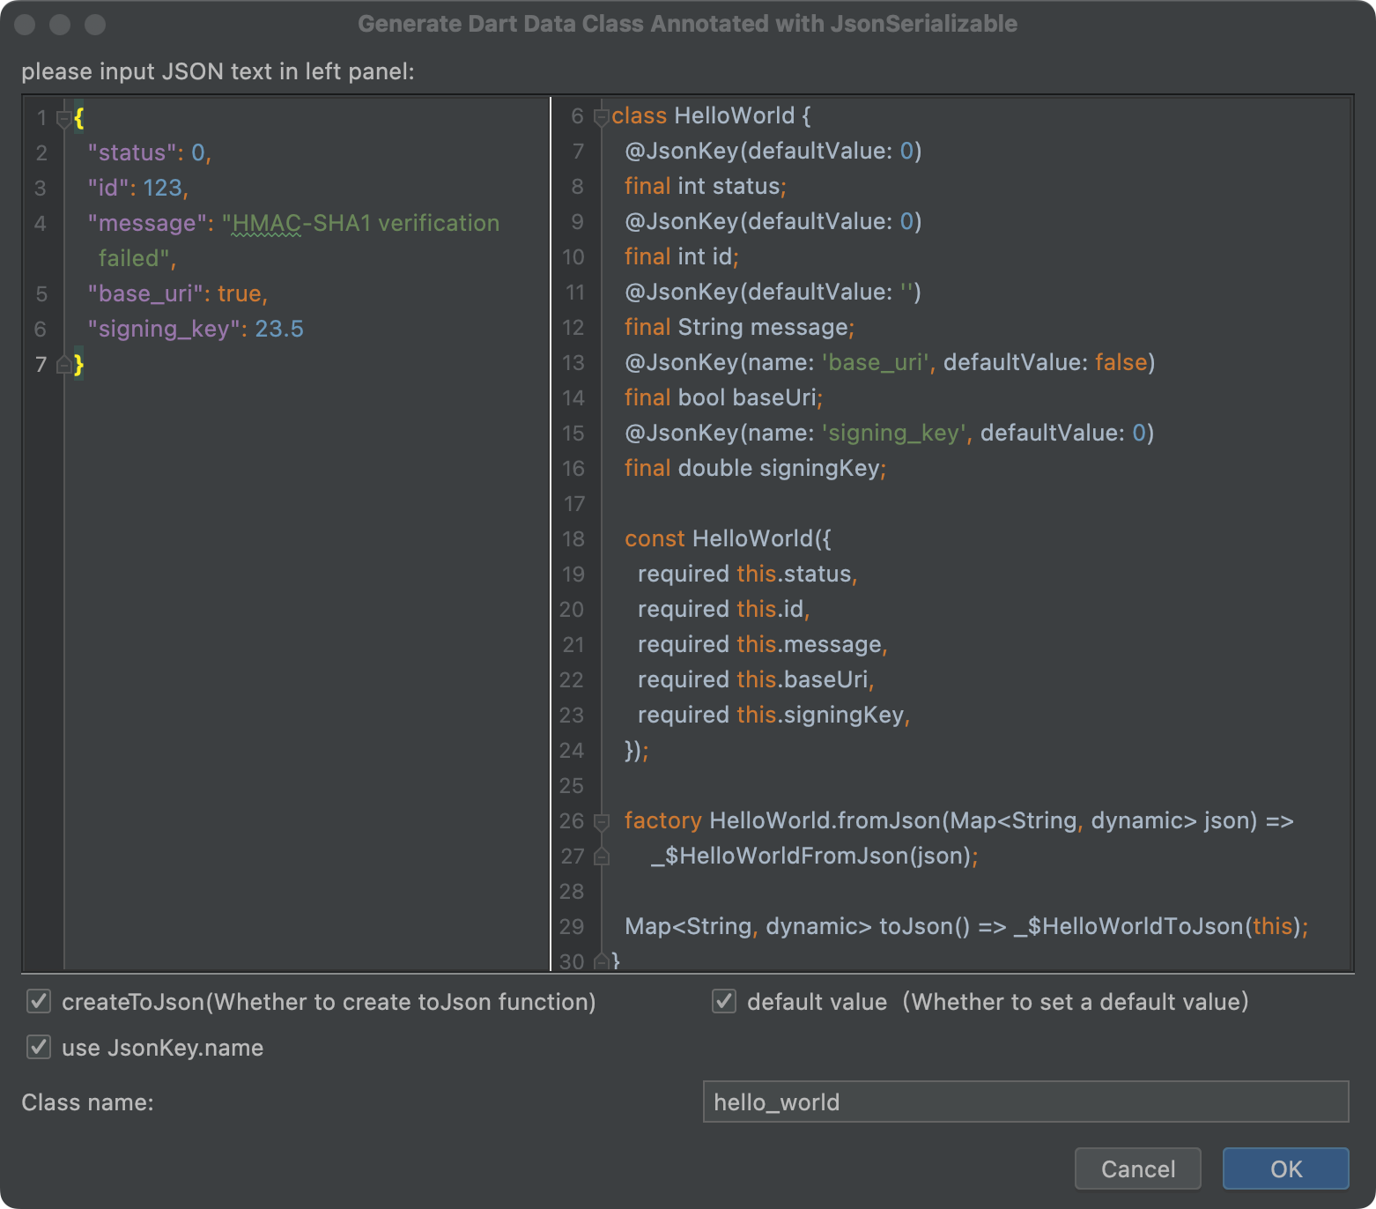
Task: Click the closing brace fold marker in JSON panel
Action: point(63,364)
